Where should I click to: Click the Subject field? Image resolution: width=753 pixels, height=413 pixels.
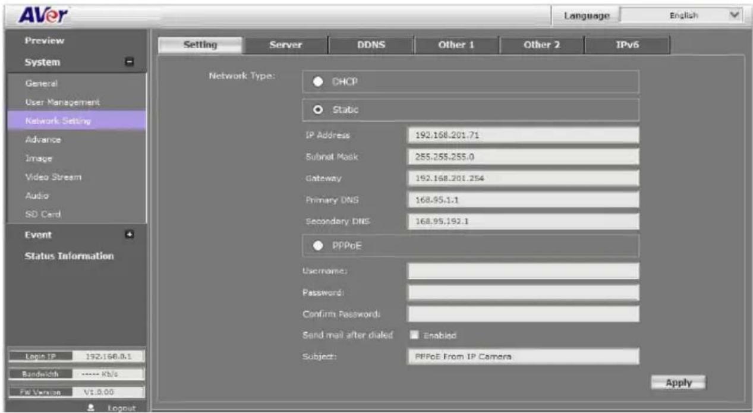tap(523, 357)
